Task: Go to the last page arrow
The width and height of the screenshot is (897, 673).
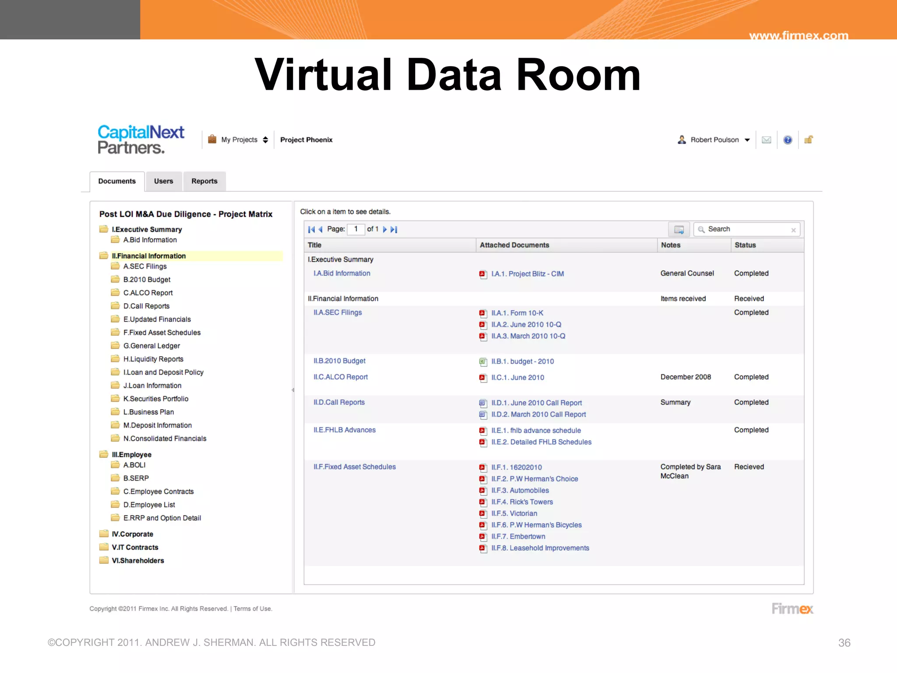Action: pos(394,229)
